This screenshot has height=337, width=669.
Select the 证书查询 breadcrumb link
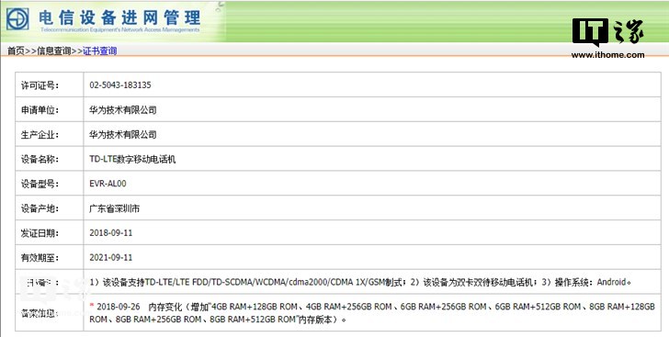tap(100, 51)
